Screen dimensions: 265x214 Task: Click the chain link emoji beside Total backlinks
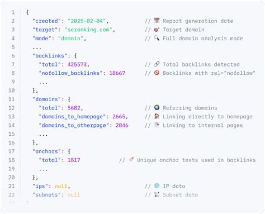pos(157,64)
